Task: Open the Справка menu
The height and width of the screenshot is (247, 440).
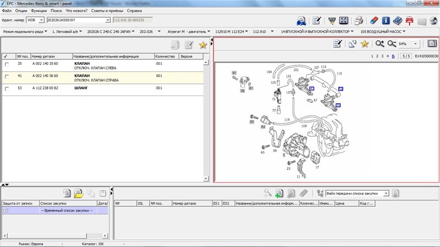Action: click(x=134, y=10)
